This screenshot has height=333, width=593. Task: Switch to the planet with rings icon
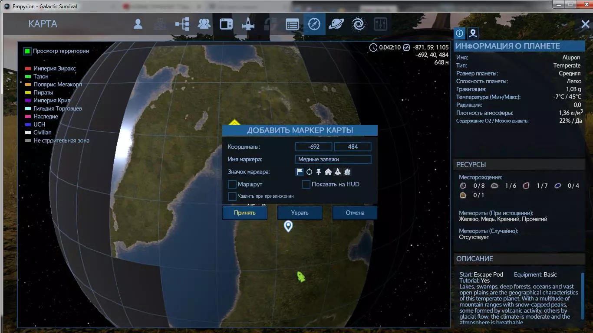point(336,24)
